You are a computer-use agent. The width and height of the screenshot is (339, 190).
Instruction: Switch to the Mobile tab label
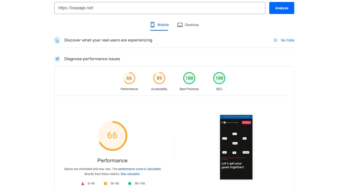pos(163,25)
